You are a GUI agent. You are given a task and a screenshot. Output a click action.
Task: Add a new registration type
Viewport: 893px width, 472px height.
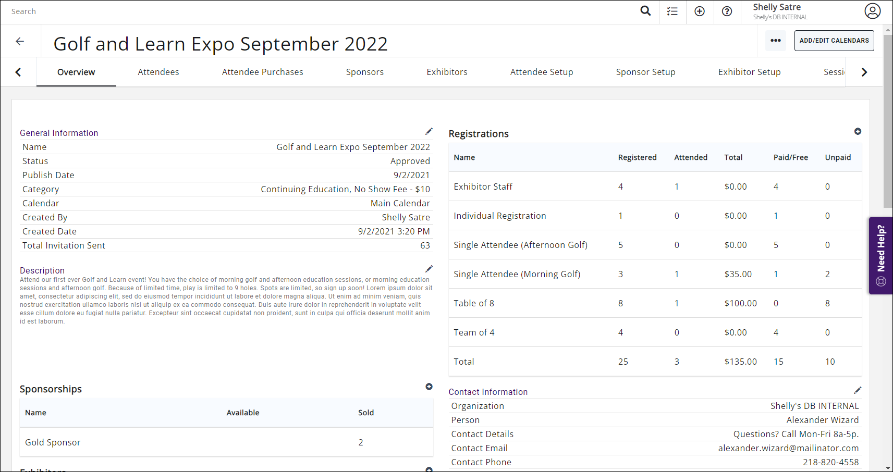[x=858, y=131]
